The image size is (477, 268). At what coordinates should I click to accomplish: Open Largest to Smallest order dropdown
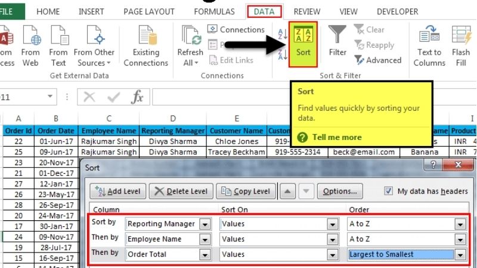pyautogui.click(x=460, y=254)
